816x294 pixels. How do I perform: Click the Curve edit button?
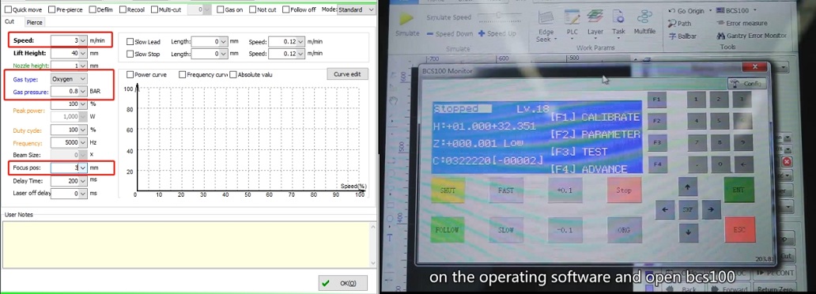pyautogui.click(x=347, y=73)
